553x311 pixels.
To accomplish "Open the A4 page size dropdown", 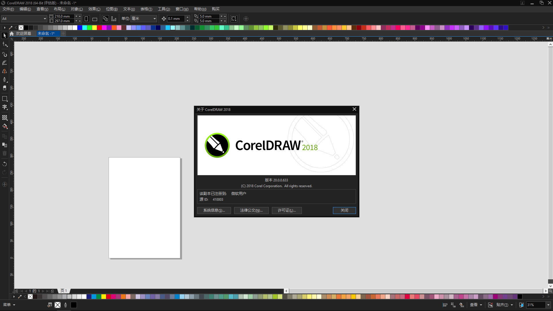I will point(45,19).
